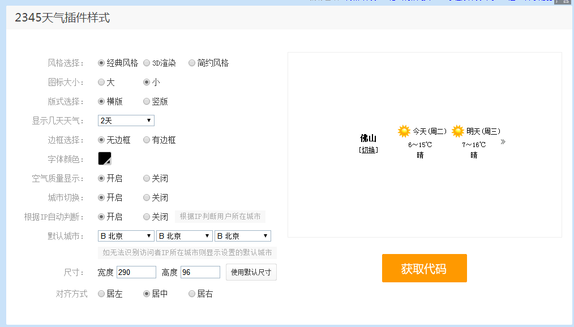
Task: Open the 字体颜色 black color picker
Action: click(x=105, y=158)
